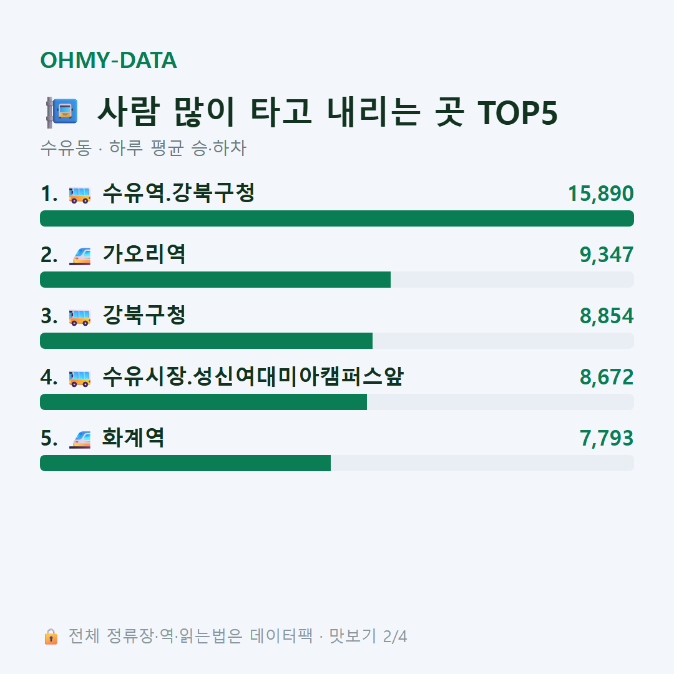Click the train icon beside 화계역
This screenshot has width=674, height=674.
[80, 439]
